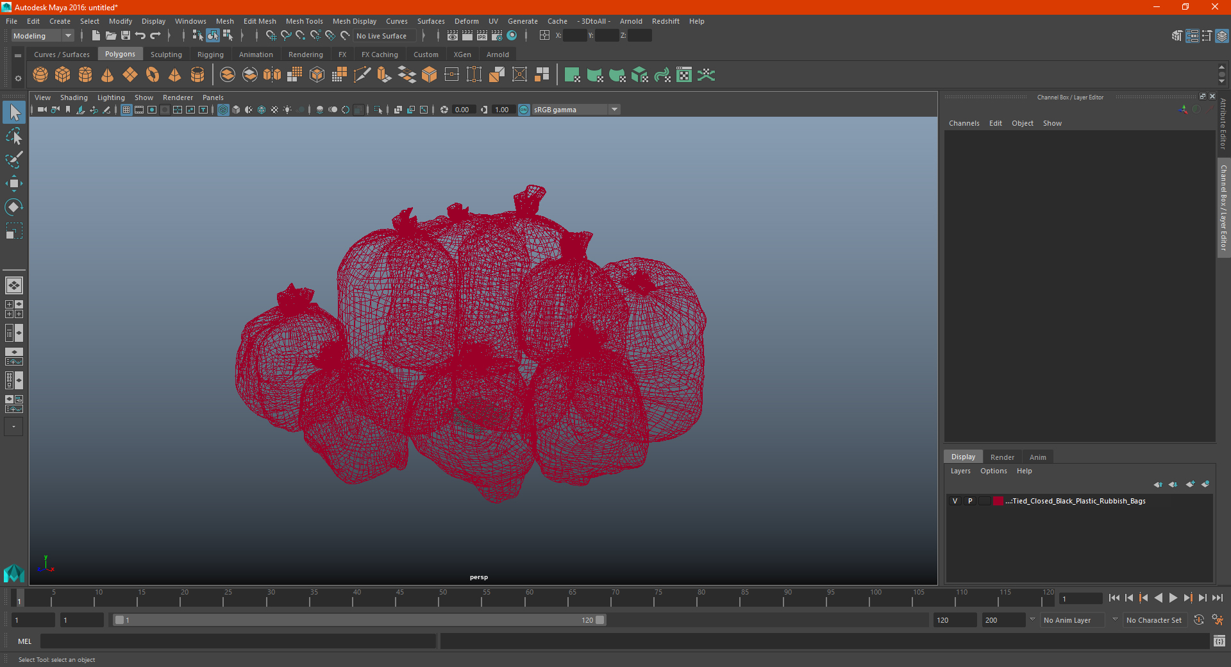Open the Render View window

tap(453, 36)
